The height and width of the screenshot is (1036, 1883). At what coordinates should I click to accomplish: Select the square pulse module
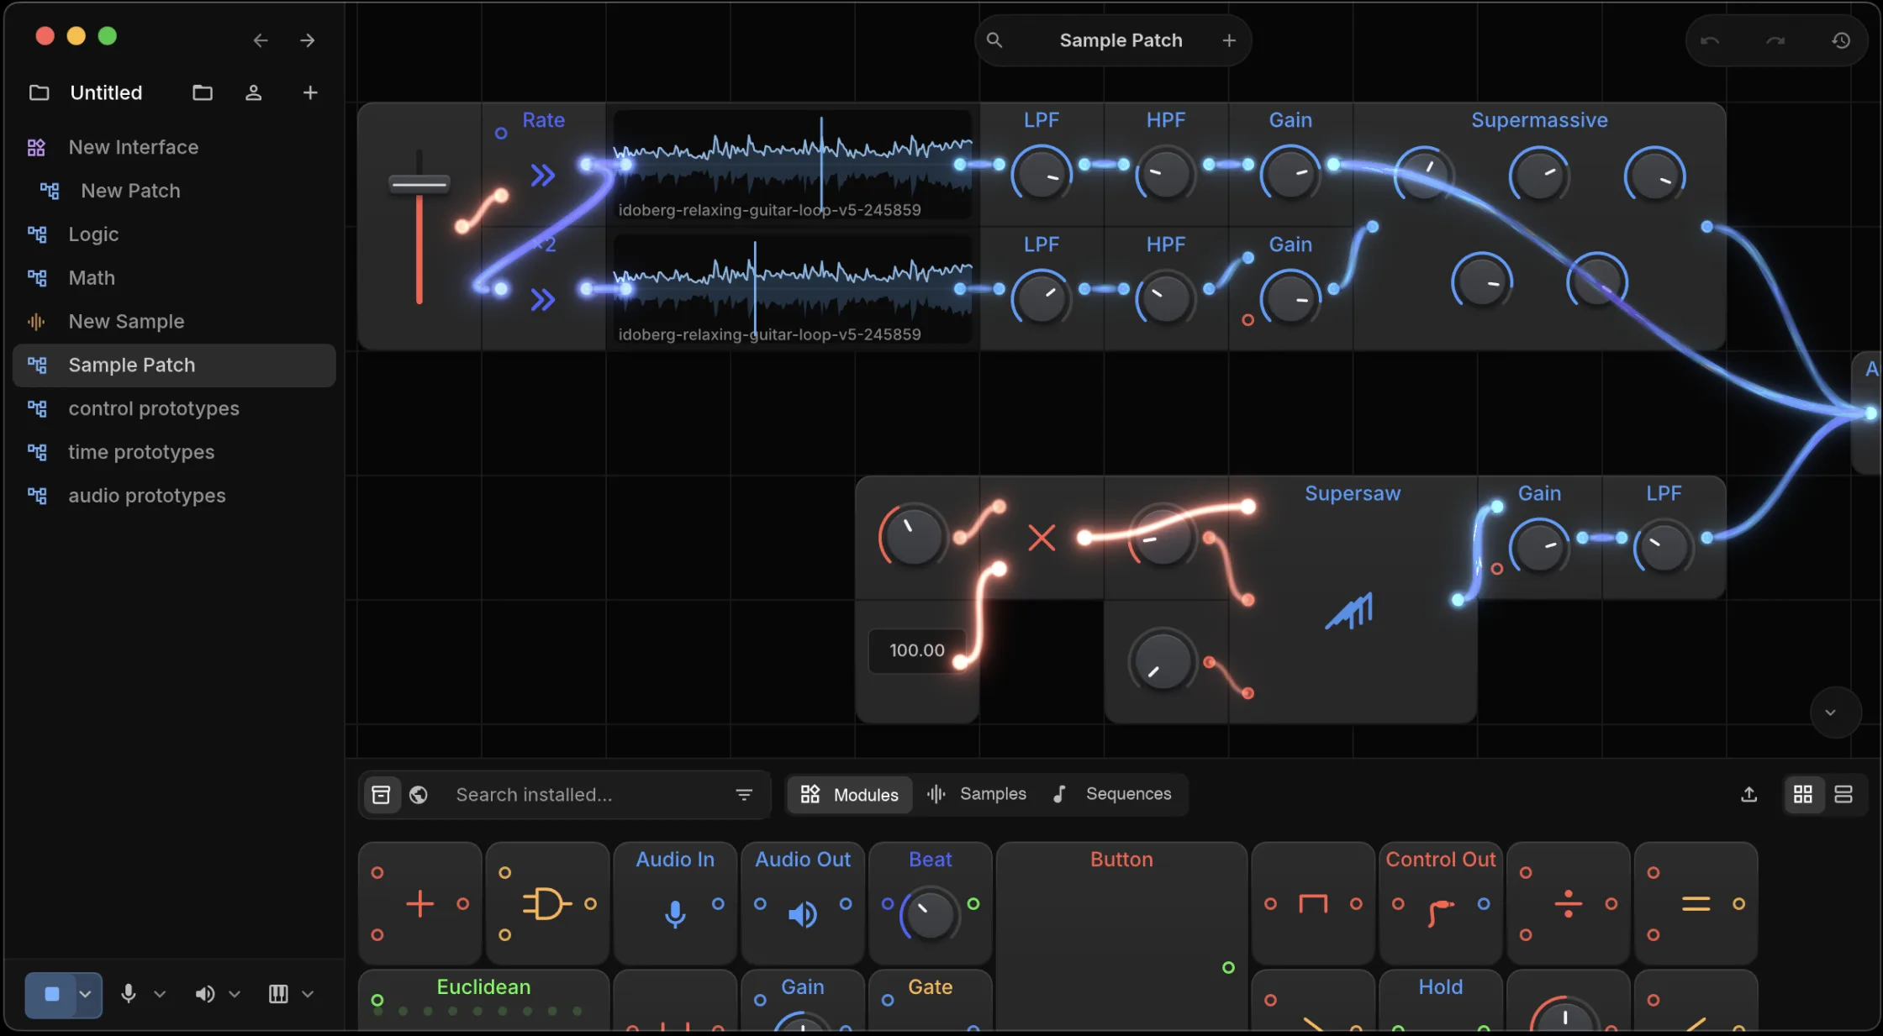coord(1313,904)
